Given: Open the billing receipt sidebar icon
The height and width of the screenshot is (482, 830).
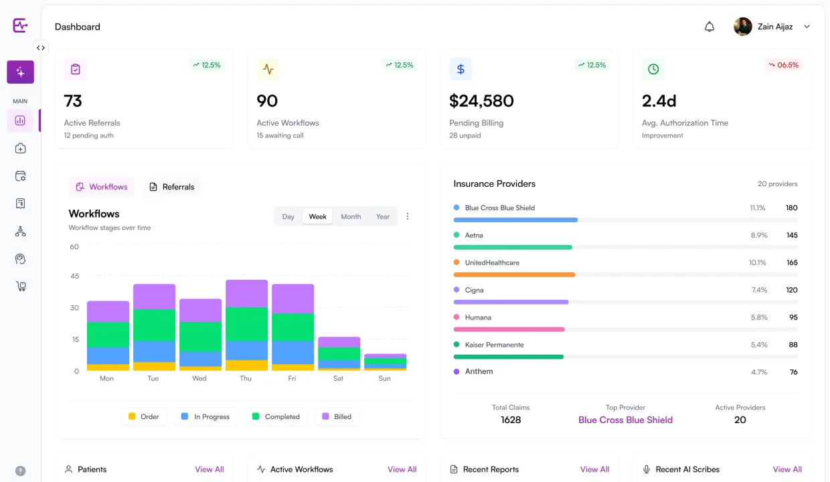Looking at the screenshot, I should coord(20,204).
